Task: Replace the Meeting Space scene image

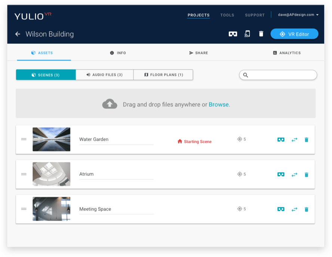Action: (x=294, y=209)
